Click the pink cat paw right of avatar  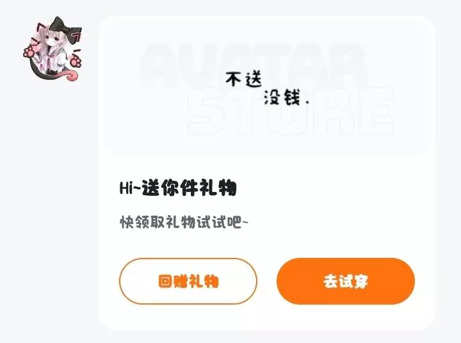pyautogui.click(x=76, y=60)
